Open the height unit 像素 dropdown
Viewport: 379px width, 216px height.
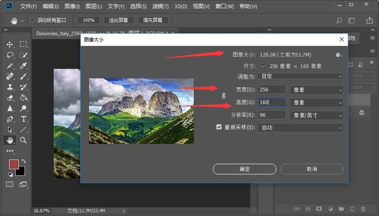[316, 102]
